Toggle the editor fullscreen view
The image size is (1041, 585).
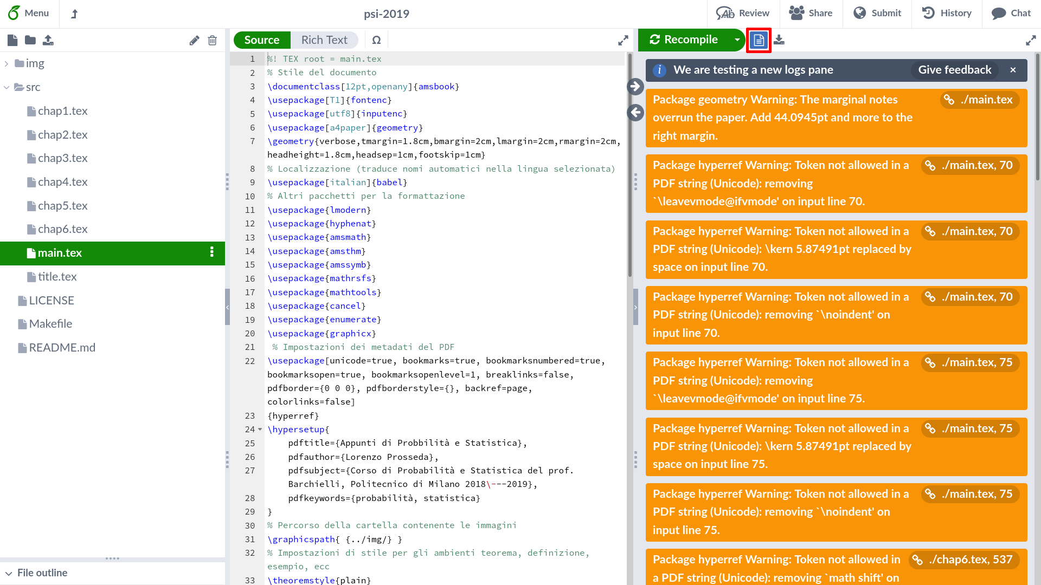[x=622, y=40]
